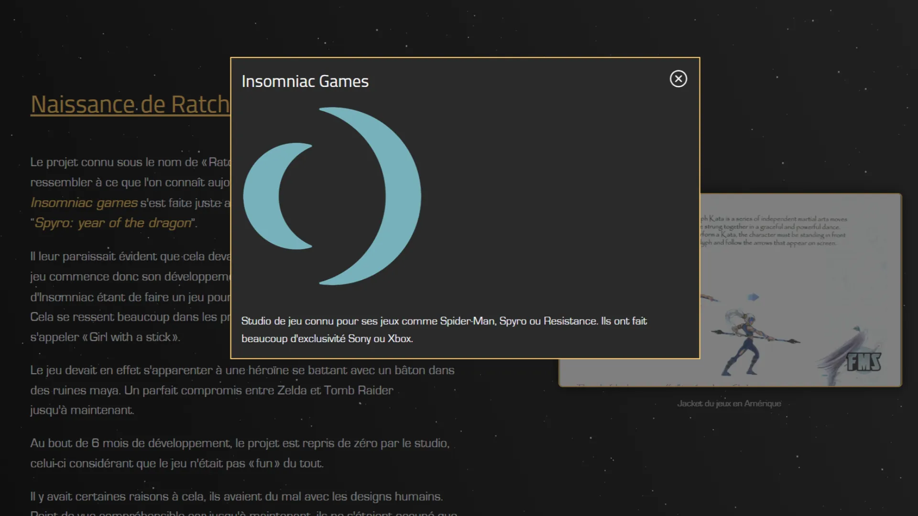
Task: Click line 'celui-ci considérant que le jeu'
Action: pos(177,463)
